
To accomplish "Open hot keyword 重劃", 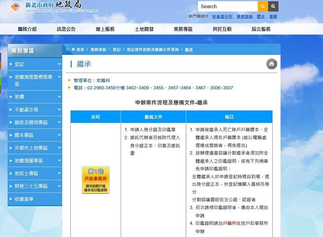I will point(273,16).
